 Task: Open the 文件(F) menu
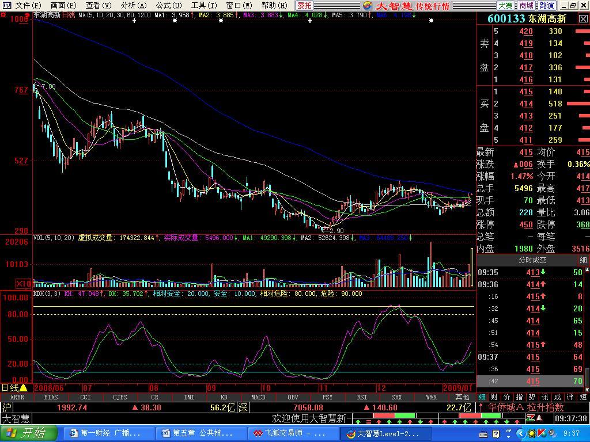coord(28,5)
